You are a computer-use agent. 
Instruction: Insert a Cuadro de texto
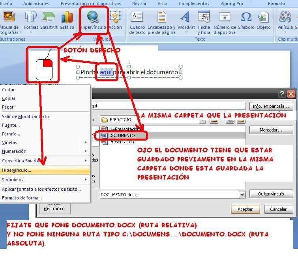[x=137, y=23]
